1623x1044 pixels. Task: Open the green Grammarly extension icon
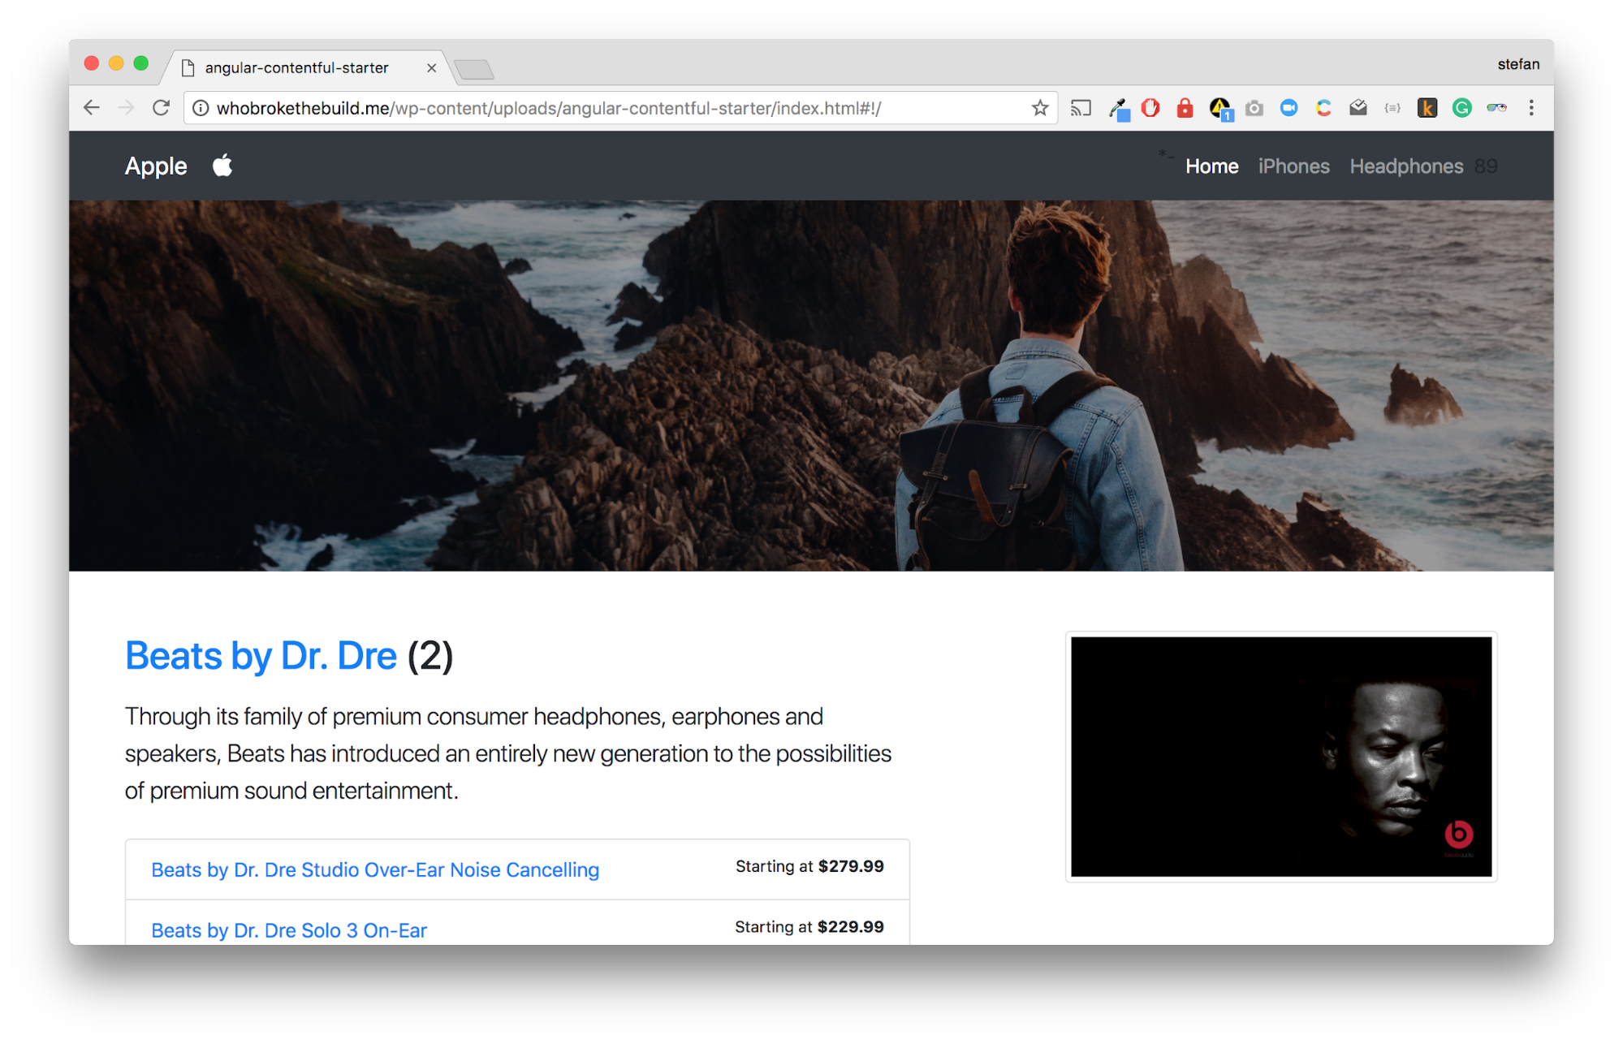(1461, 108)
